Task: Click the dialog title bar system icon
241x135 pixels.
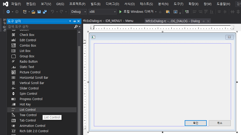Action: click(x=93, y=37)
